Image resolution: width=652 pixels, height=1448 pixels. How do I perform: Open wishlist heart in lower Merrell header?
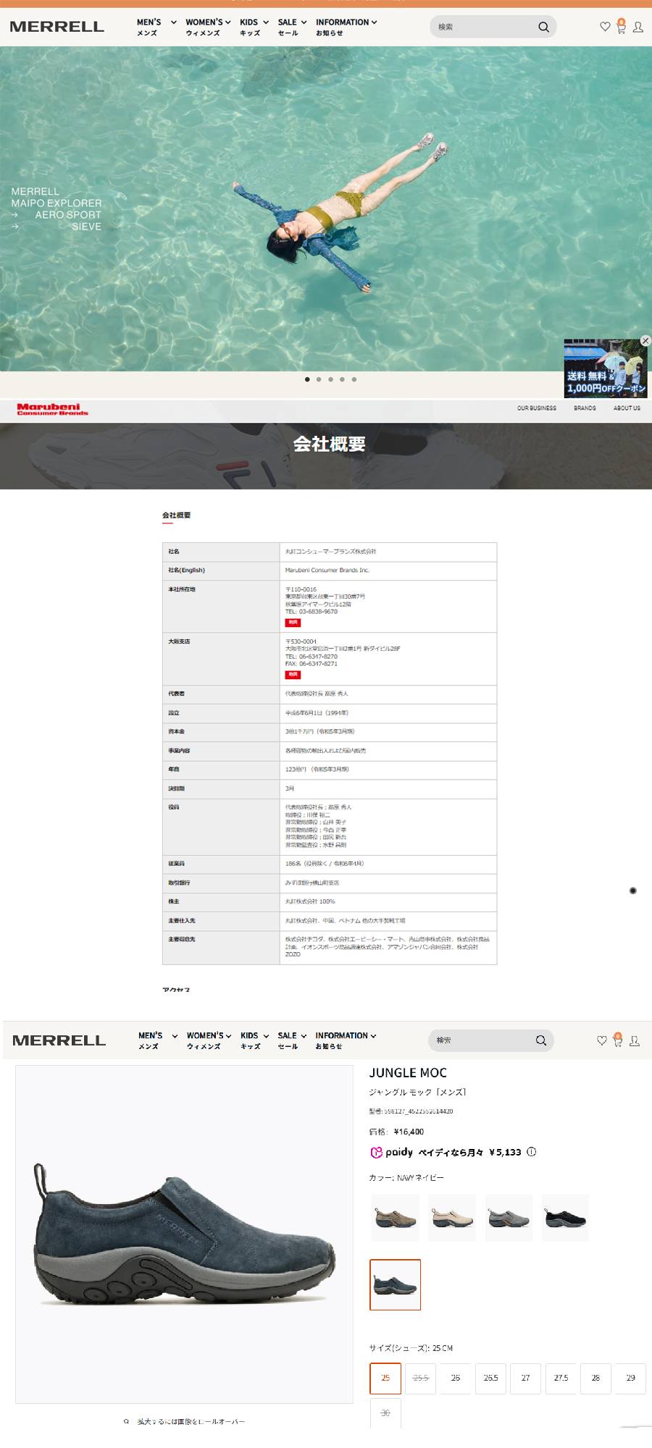601,1040
